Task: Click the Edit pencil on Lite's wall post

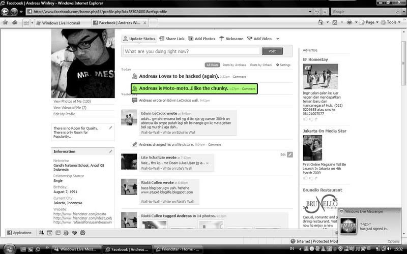Action: (x=290, y=154)
